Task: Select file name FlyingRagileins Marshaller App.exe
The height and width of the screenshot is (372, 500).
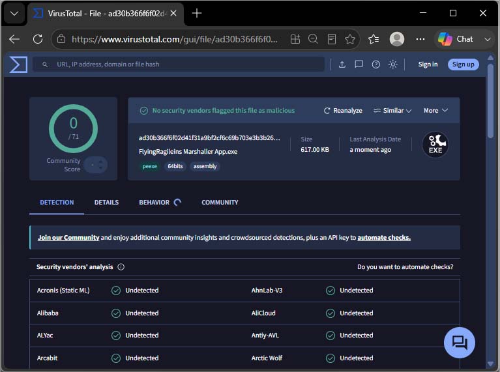Action: coord(188,151)
